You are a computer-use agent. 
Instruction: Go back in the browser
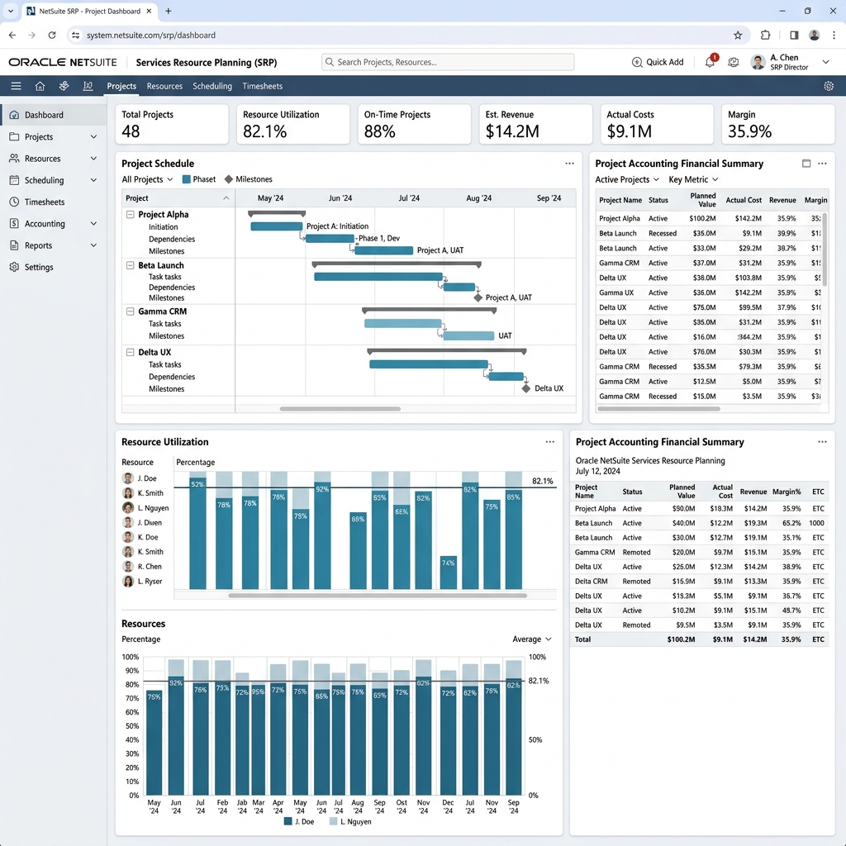(x=12, y=35)
